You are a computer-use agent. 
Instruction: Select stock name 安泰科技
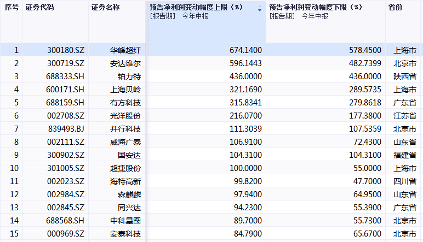tap(125, 234)
